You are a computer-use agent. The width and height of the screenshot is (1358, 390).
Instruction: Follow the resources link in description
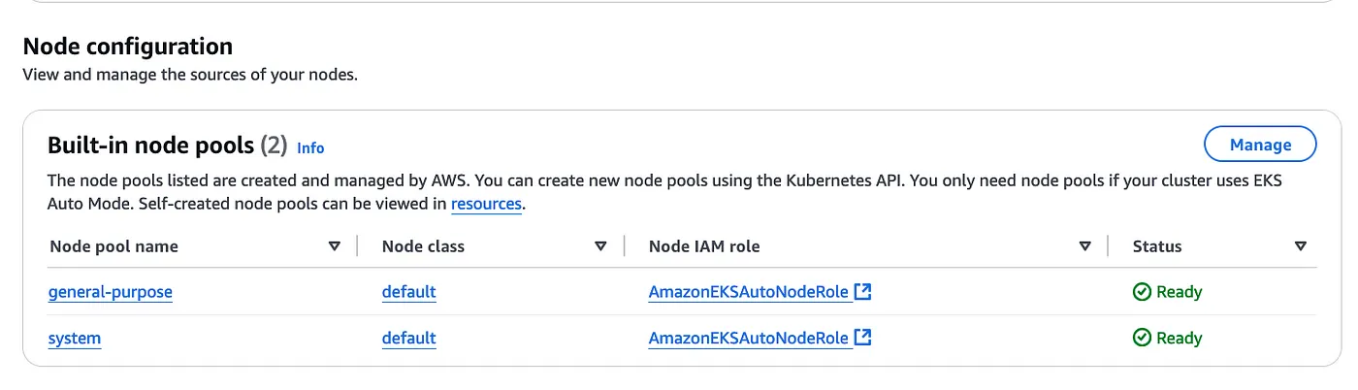pos(486,204)
